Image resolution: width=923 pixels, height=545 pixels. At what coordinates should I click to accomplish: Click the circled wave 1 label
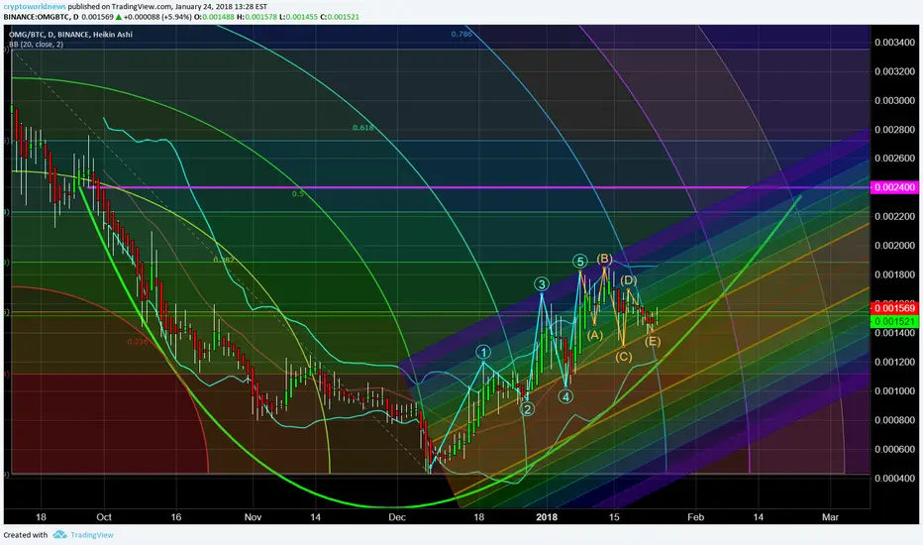(483, 353)
